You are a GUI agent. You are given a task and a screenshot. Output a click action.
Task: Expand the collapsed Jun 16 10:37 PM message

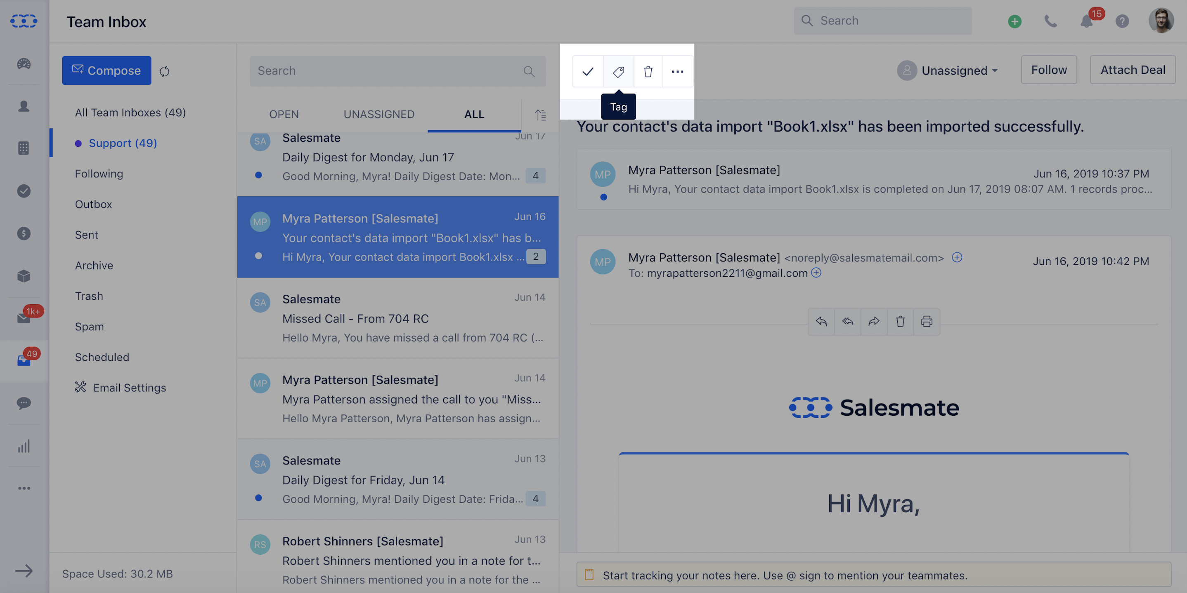[x=874, y=179]
